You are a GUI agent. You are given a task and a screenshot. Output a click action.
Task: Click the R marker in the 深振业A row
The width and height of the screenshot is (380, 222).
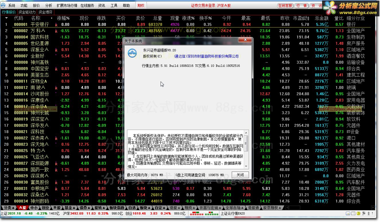(x=56, y=50)
